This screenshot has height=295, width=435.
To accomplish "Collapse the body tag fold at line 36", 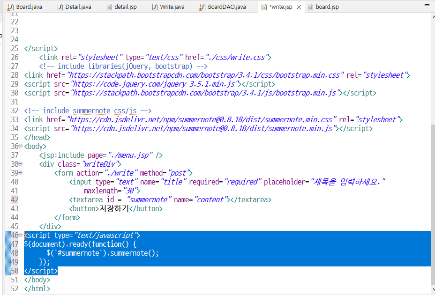I will pyautogui.click(x=21, y=146).
